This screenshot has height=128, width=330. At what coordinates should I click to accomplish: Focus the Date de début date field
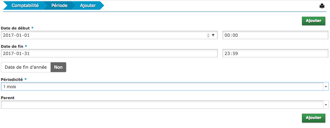coord(104,35)
